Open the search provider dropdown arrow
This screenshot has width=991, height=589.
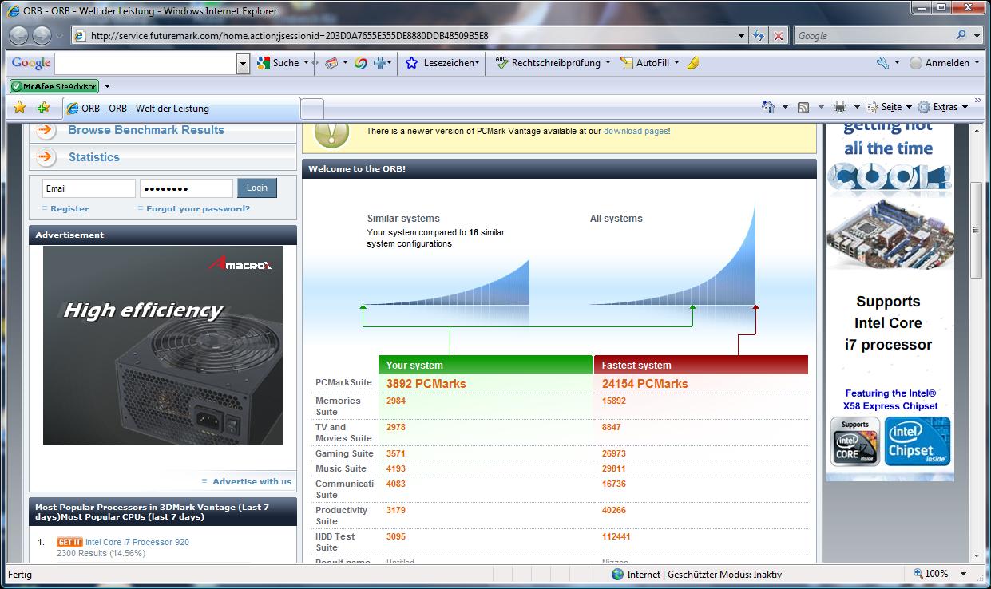pos(977,36)
